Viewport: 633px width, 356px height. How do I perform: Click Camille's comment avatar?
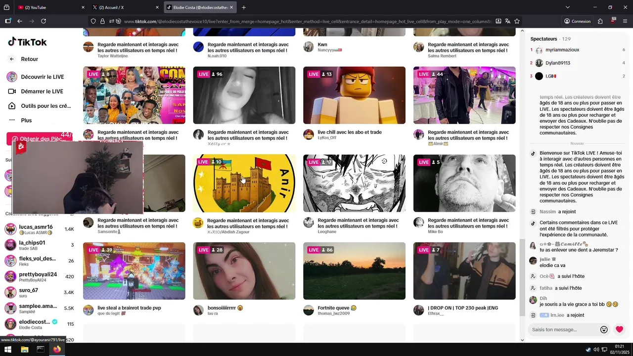(x=533, y=246)
